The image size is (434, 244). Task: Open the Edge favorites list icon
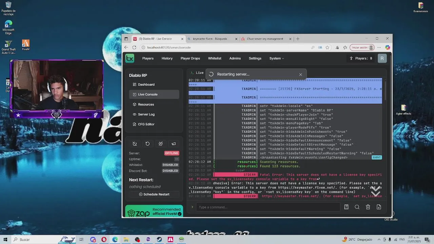pos(345,47)
